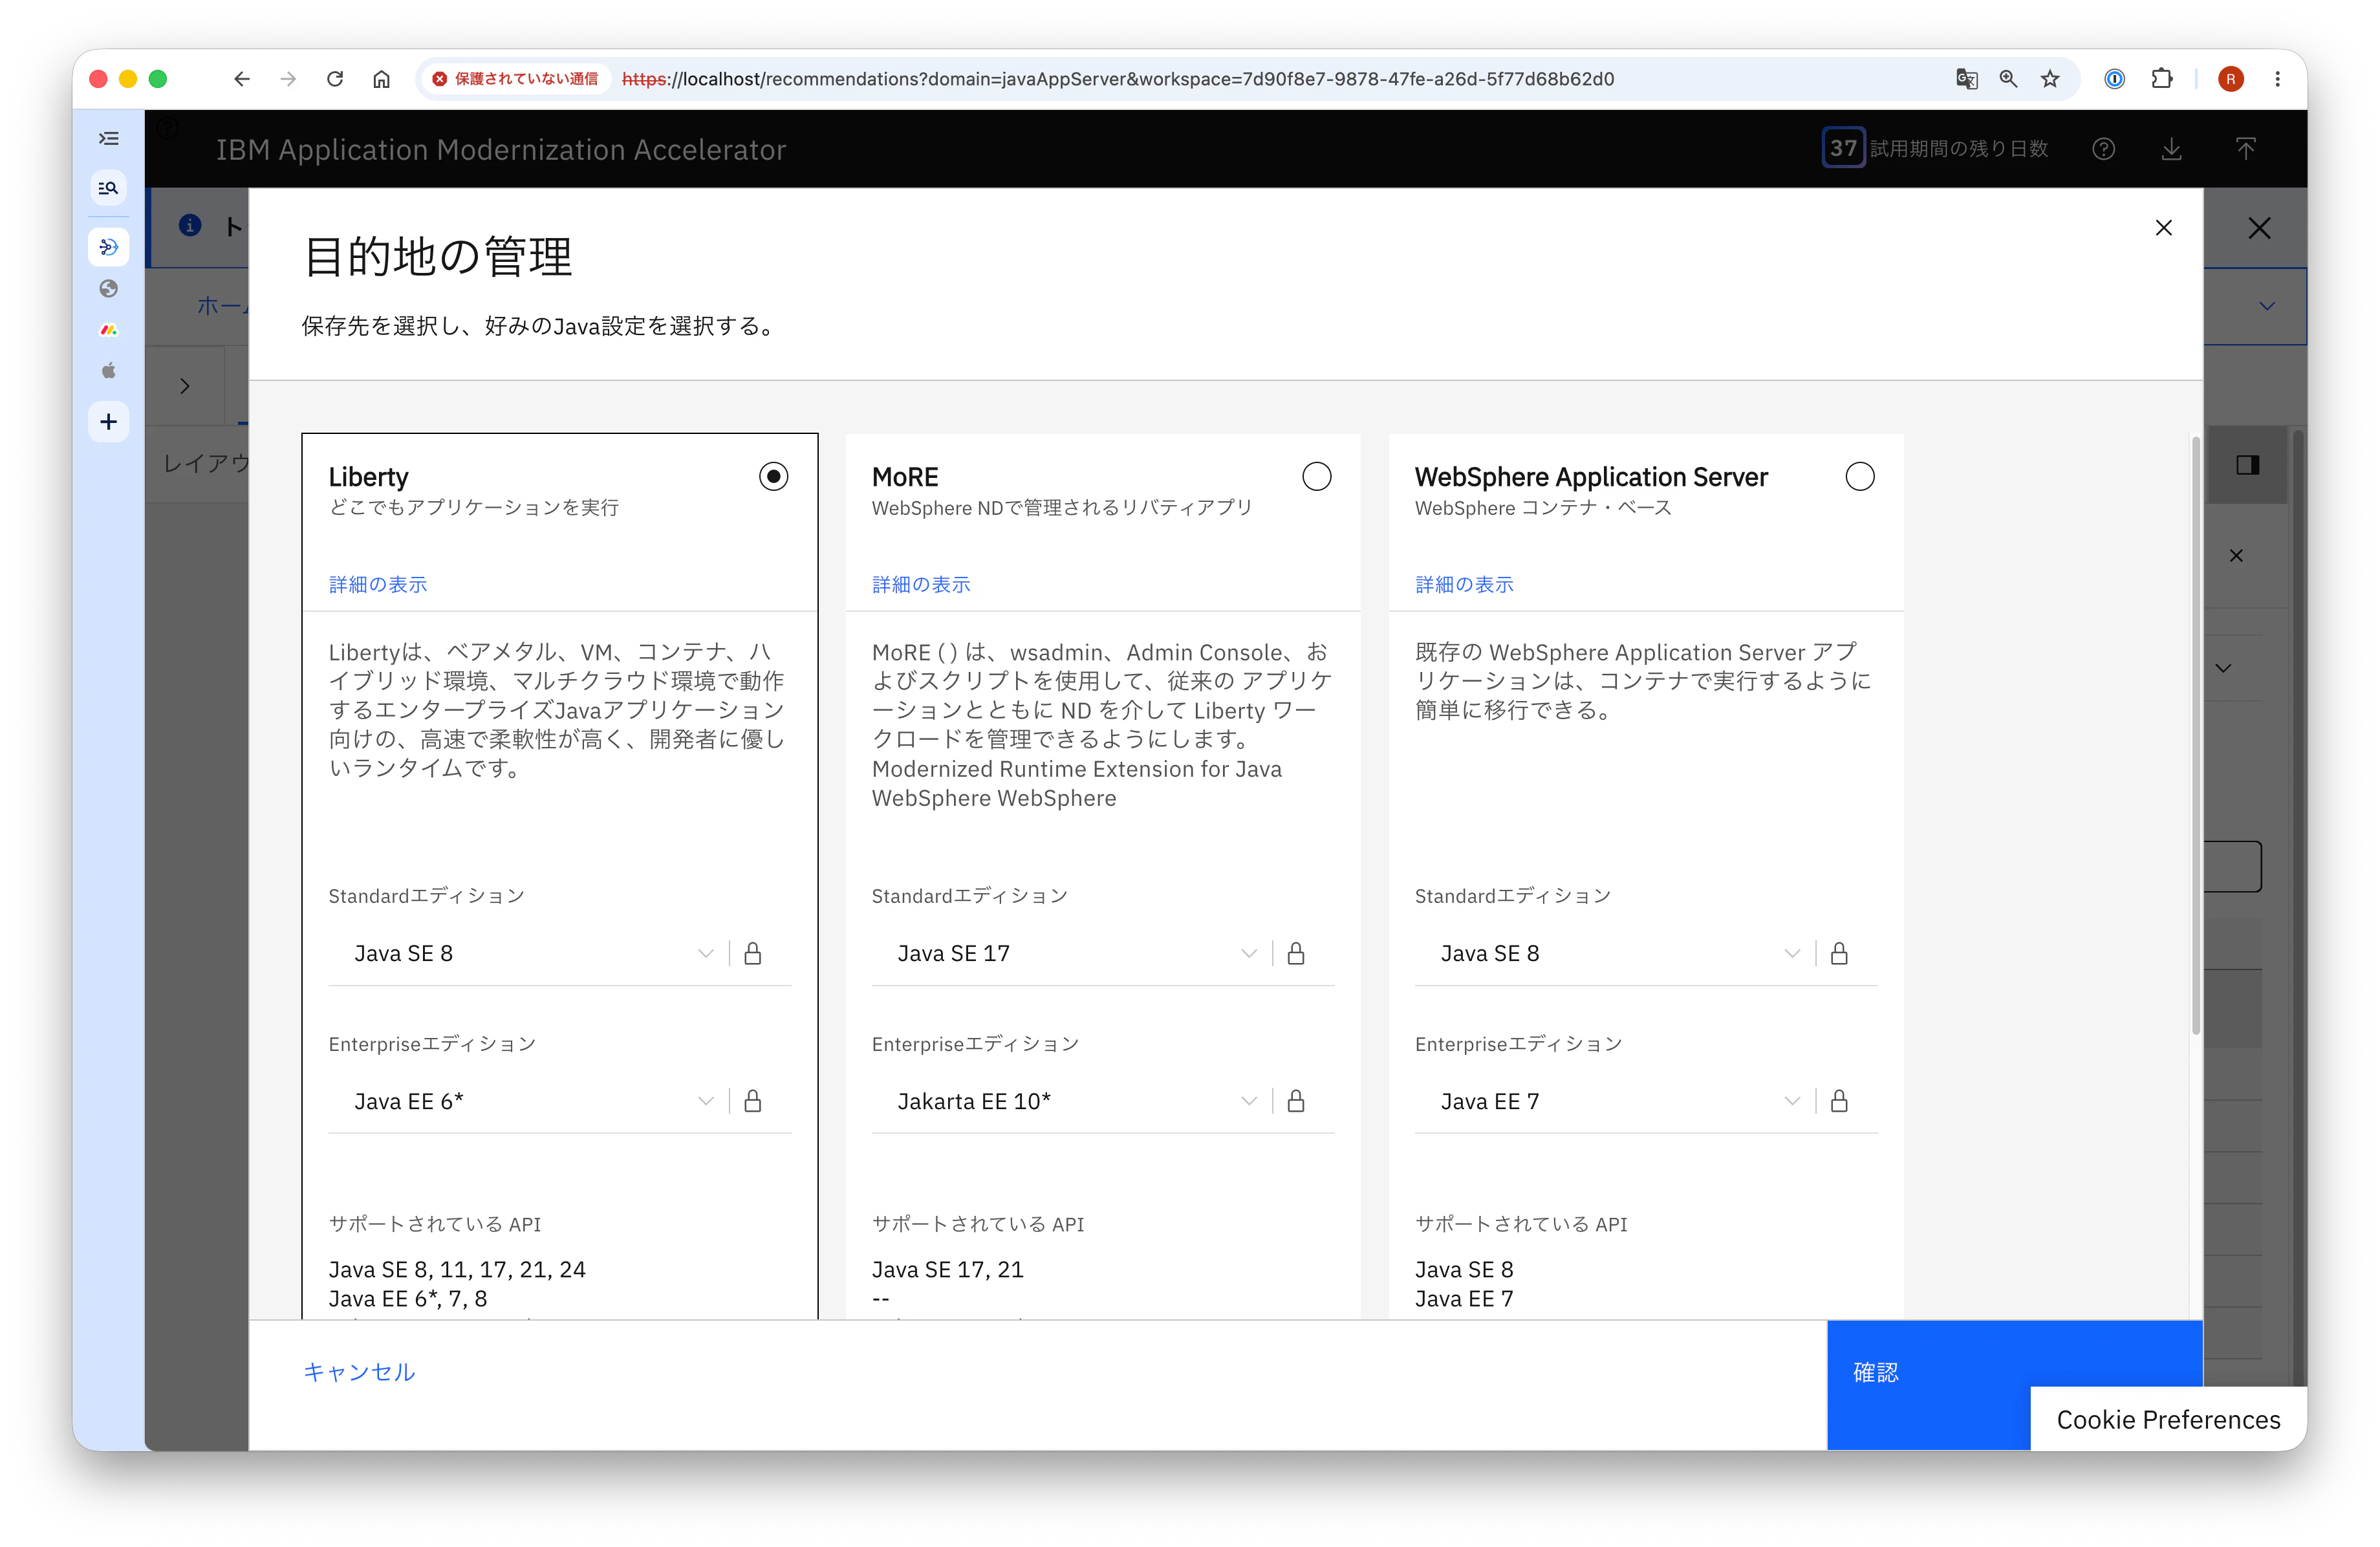Click the Google Translate icon

[x=1966, y=79]
